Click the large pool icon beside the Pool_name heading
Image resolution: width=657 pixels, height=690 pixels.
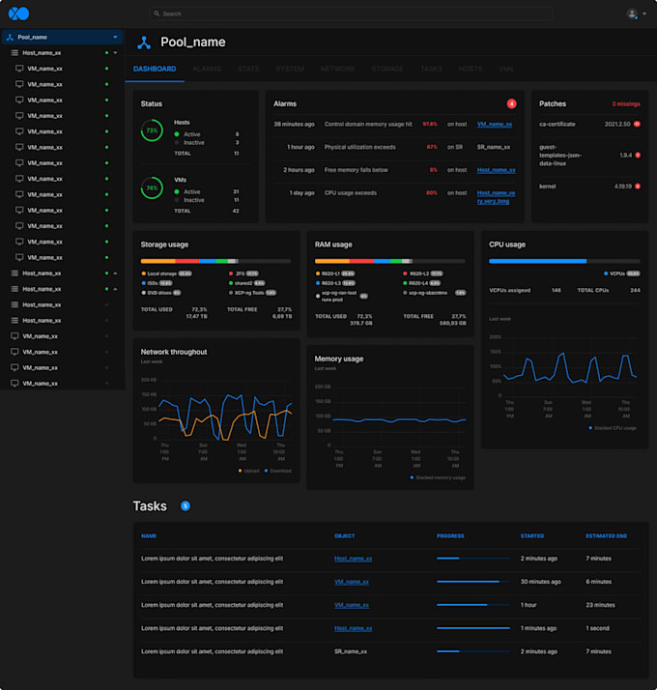(x=144, y=43)
